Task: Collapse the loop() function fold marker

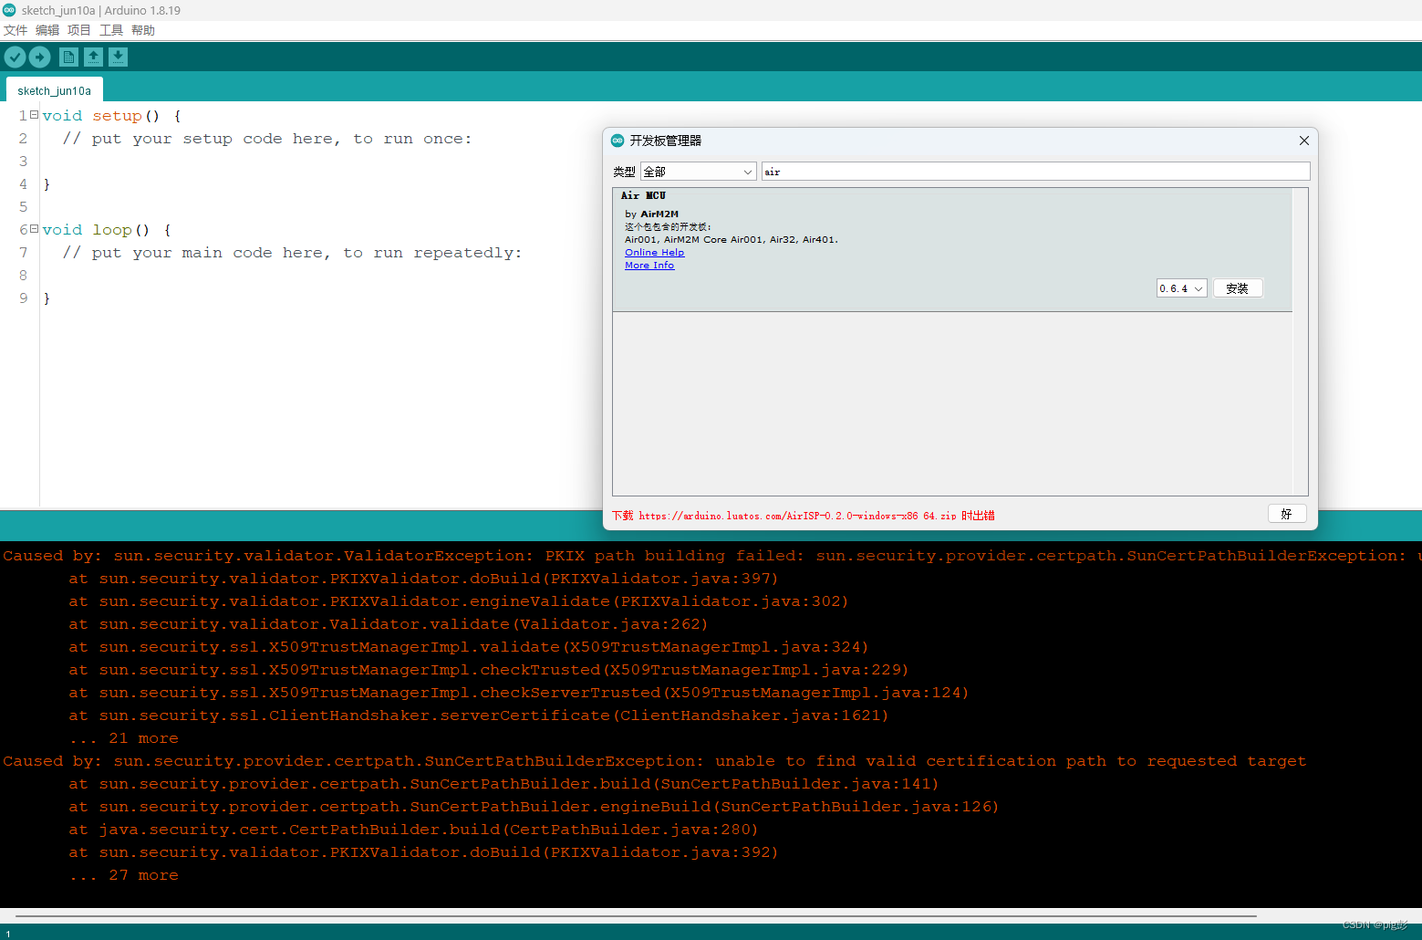Action: (x=34, y=229)
